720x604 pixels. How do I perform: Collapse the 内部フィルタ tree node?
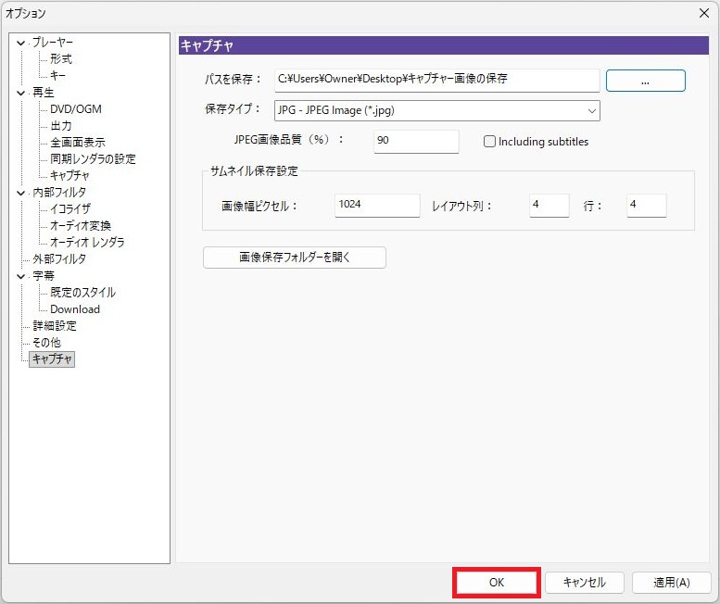[x=21, y=193]
